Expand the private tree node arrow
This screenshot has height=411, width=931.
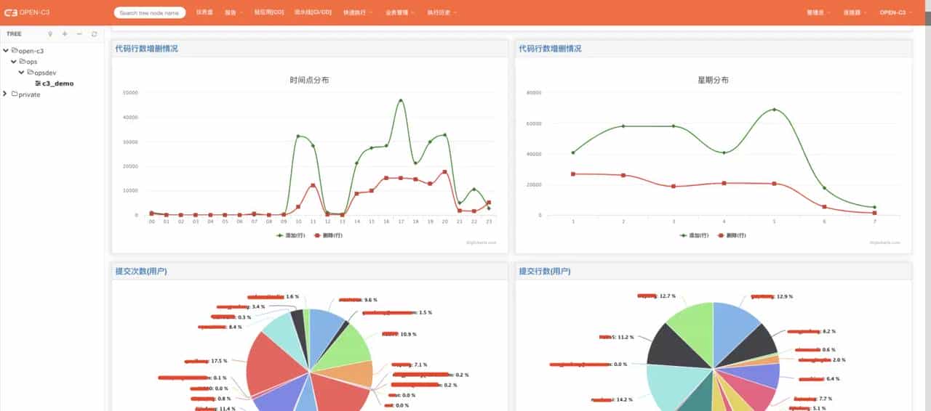click(6, 94)
